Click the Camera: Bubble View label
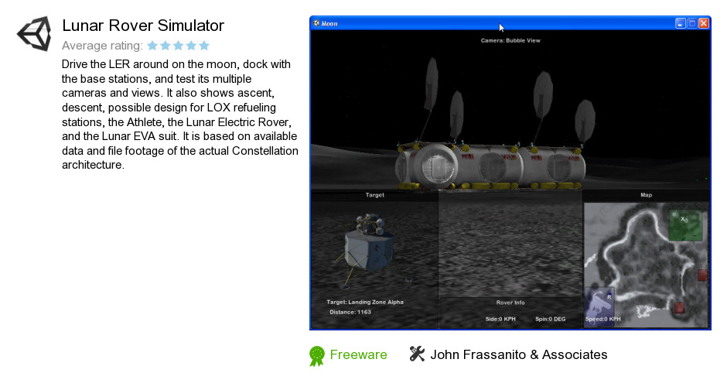 [x=510, y=40]
